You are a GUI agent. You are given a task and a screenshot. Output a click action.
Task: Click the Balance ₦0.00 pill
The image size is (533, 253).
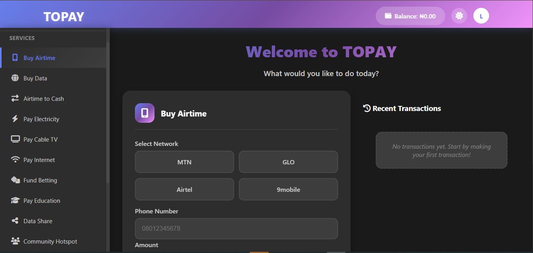coord(410,16)
